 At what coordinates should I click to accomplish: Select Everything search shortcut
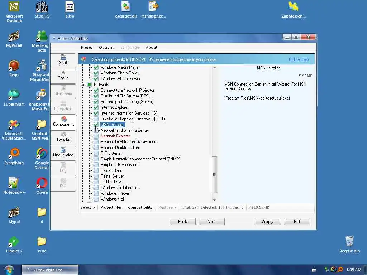[x=14, y=157]
